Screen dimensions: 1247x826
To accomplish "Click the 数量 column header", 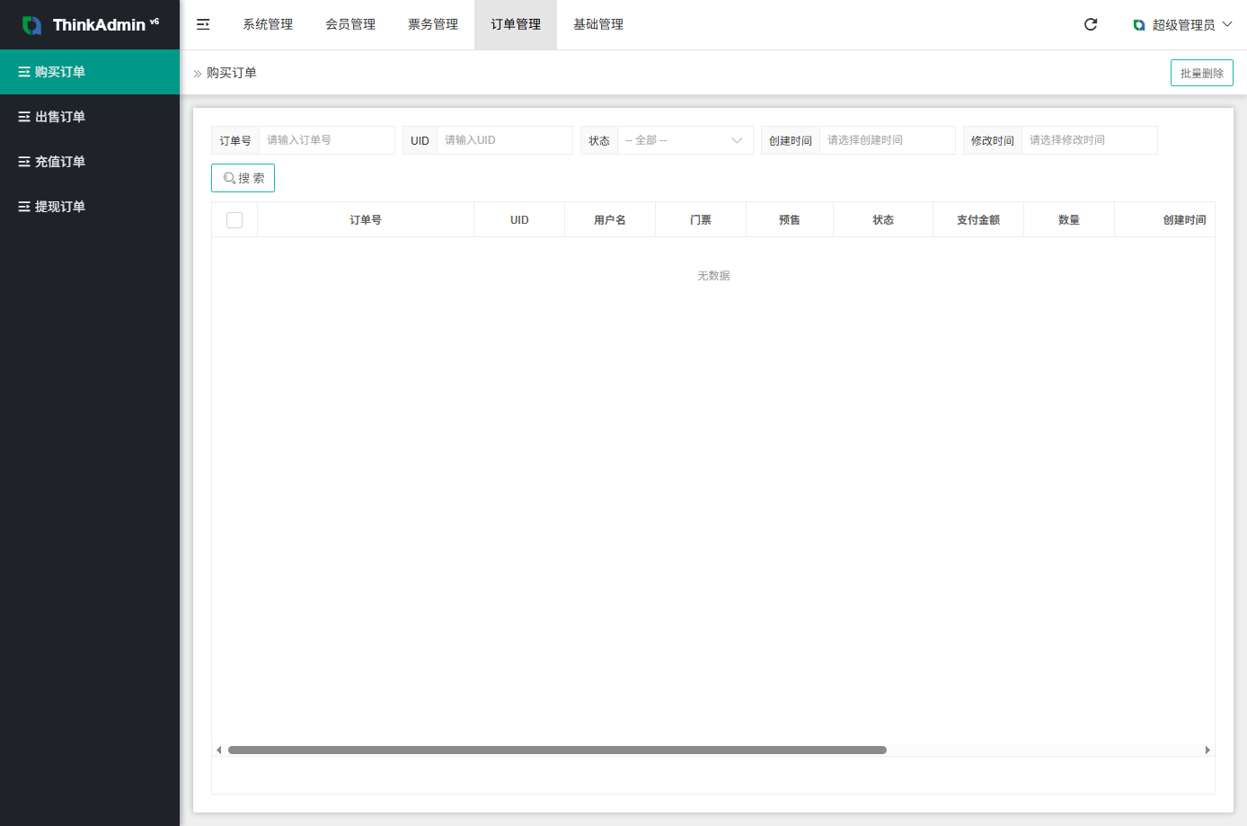I will tap(1069, 220).
